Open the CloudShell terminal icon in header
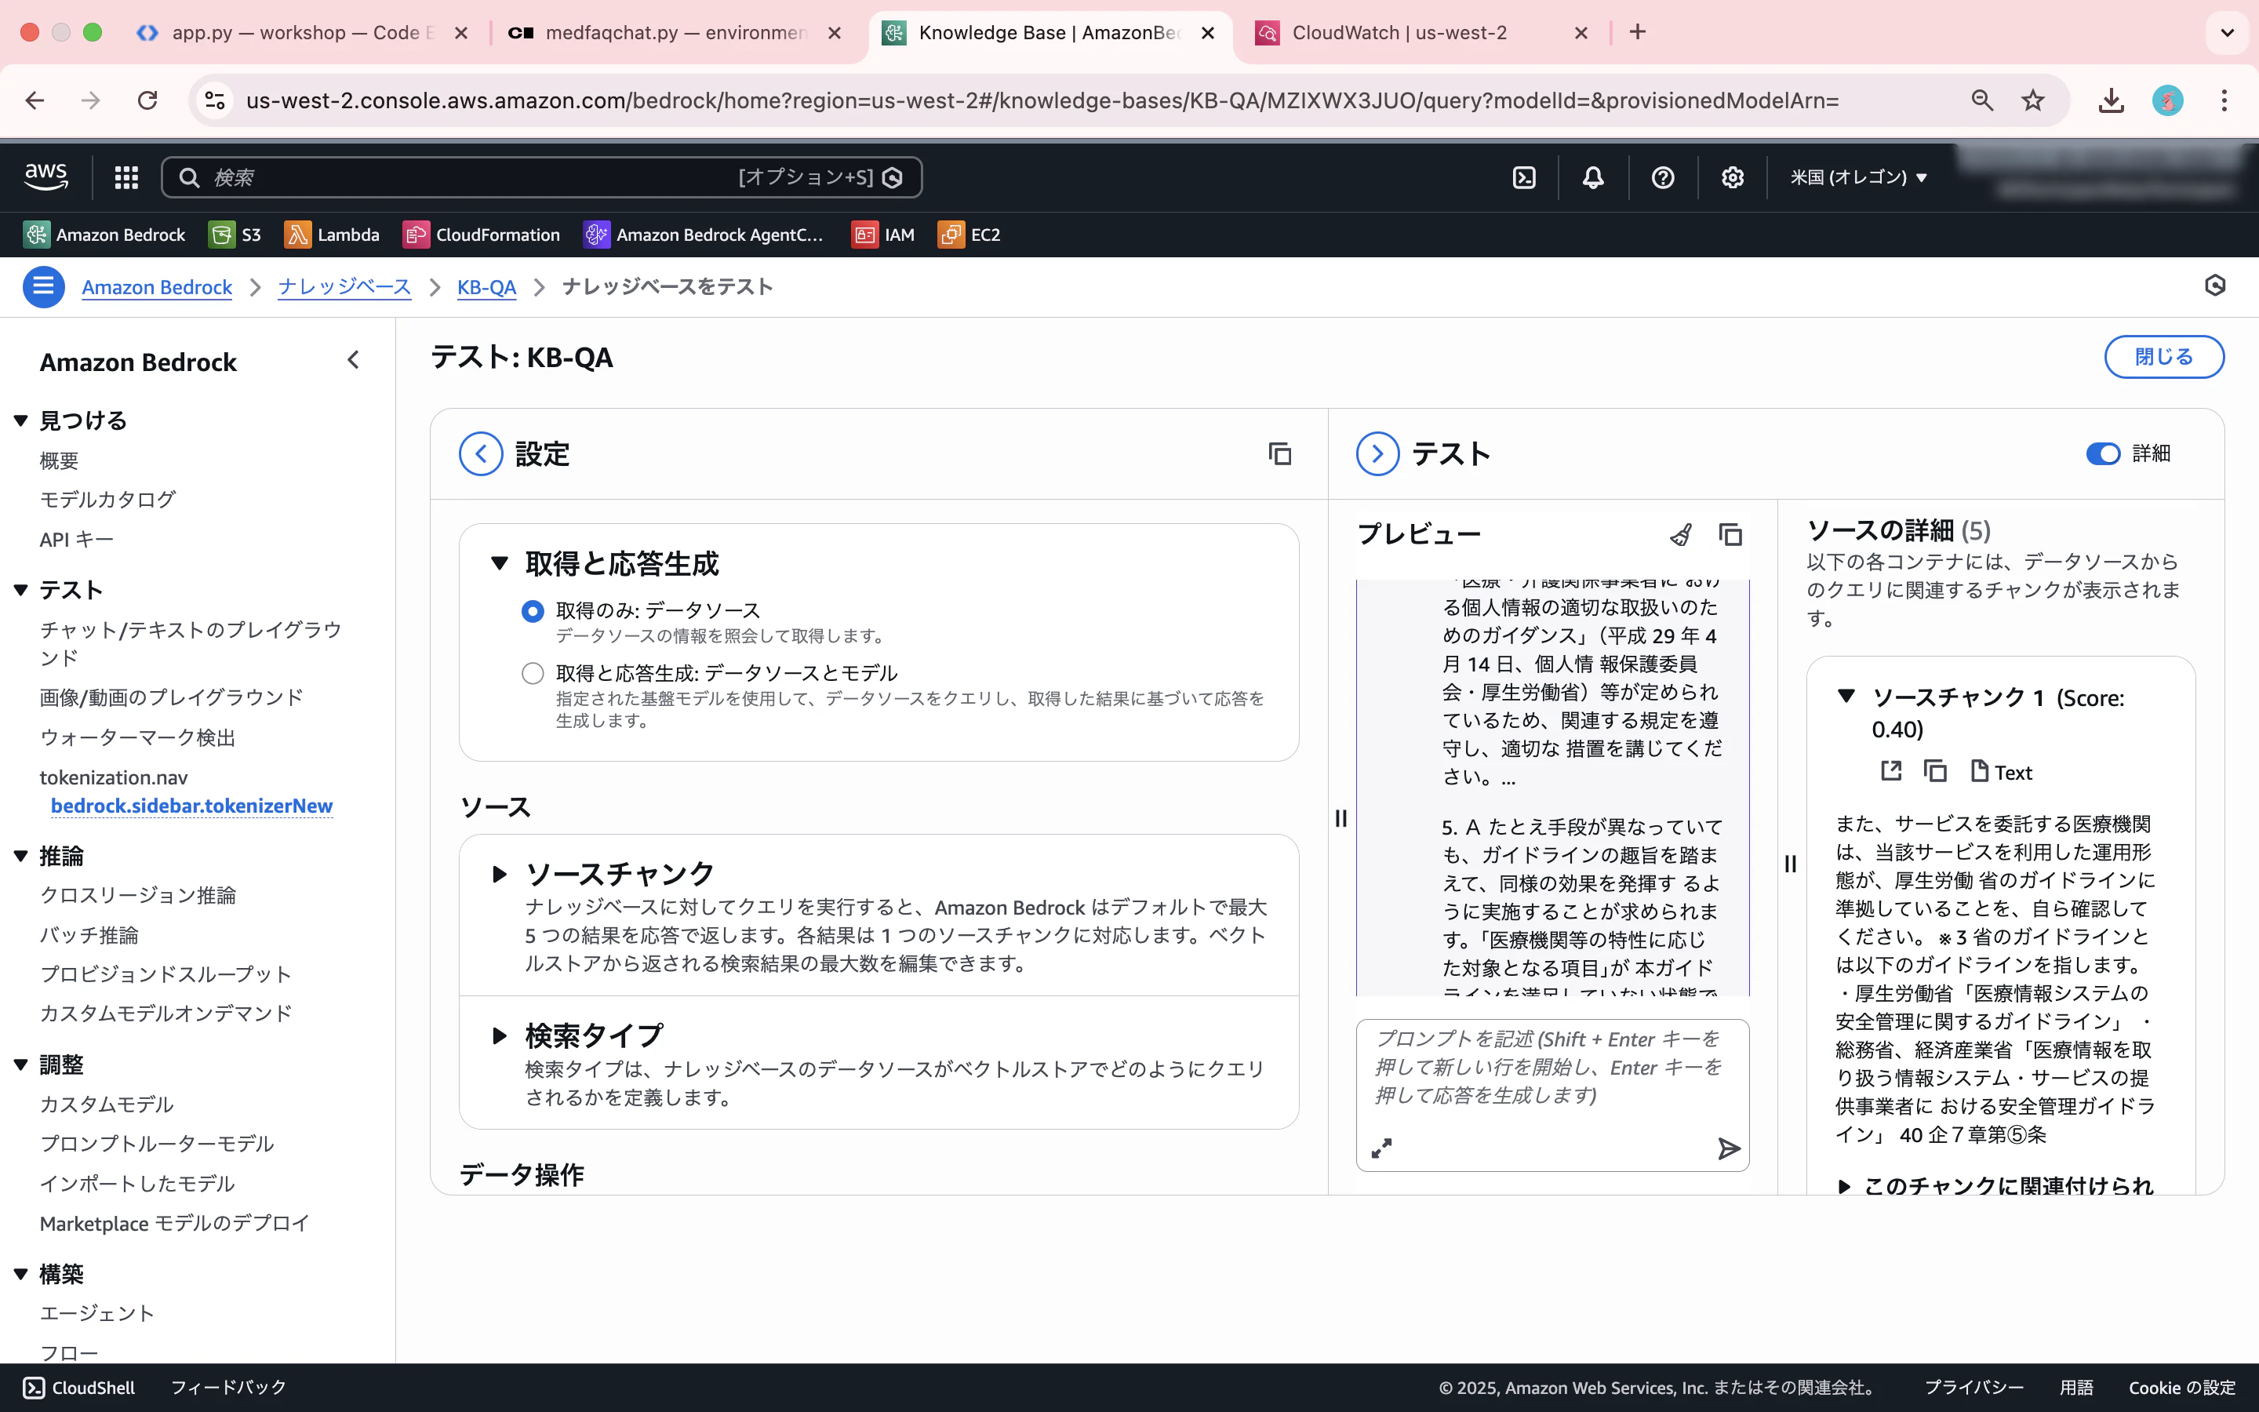 (1523, 177)
